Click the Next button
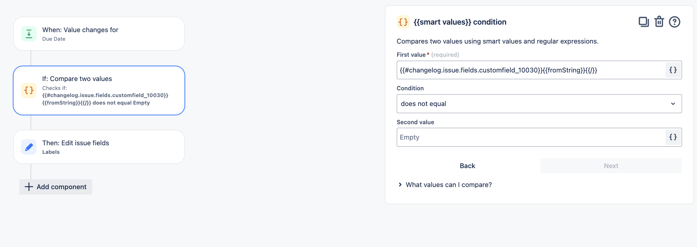Screen dimensions: 697x247 [611, 166]
